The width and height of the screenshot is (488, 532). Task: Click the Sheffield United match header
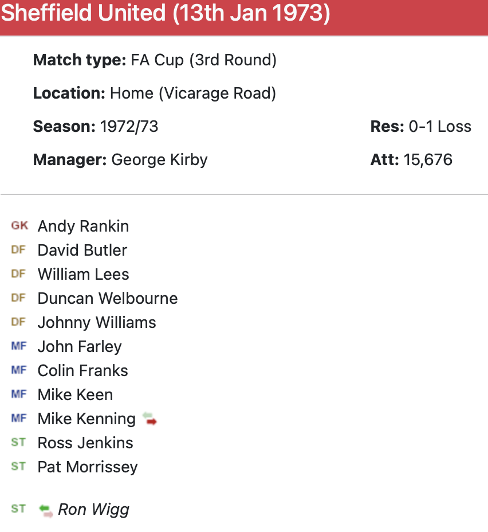click(166, 14)
